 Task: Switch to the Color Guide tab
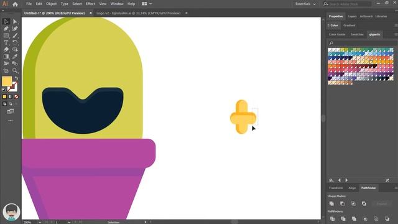[x=337, y=34]
